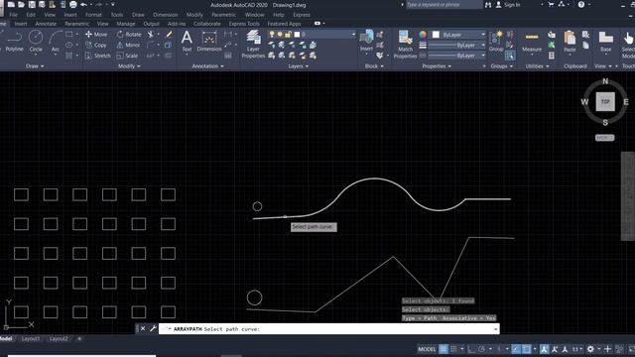
Task: Click the search binoculars icon
Action: (488, 5)
